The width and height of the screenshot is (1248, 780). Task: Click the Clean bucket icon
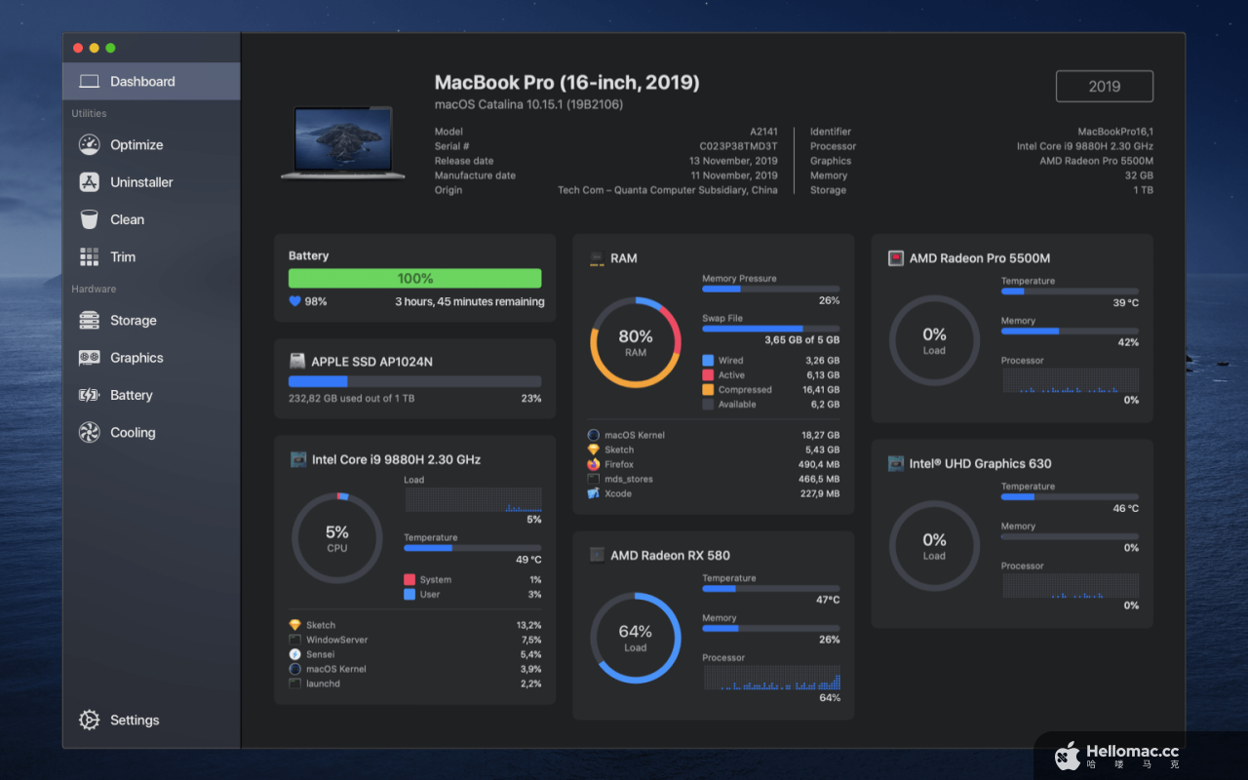(x=89, y=219)
